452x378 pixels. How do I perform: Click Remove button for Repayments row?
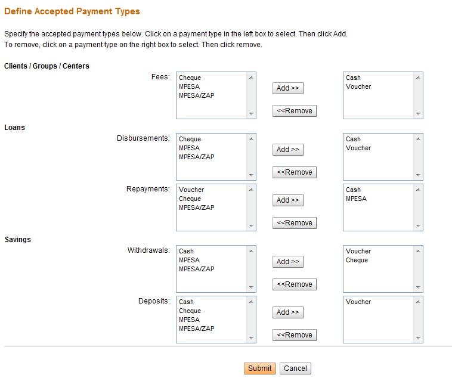tap(294, 223)
